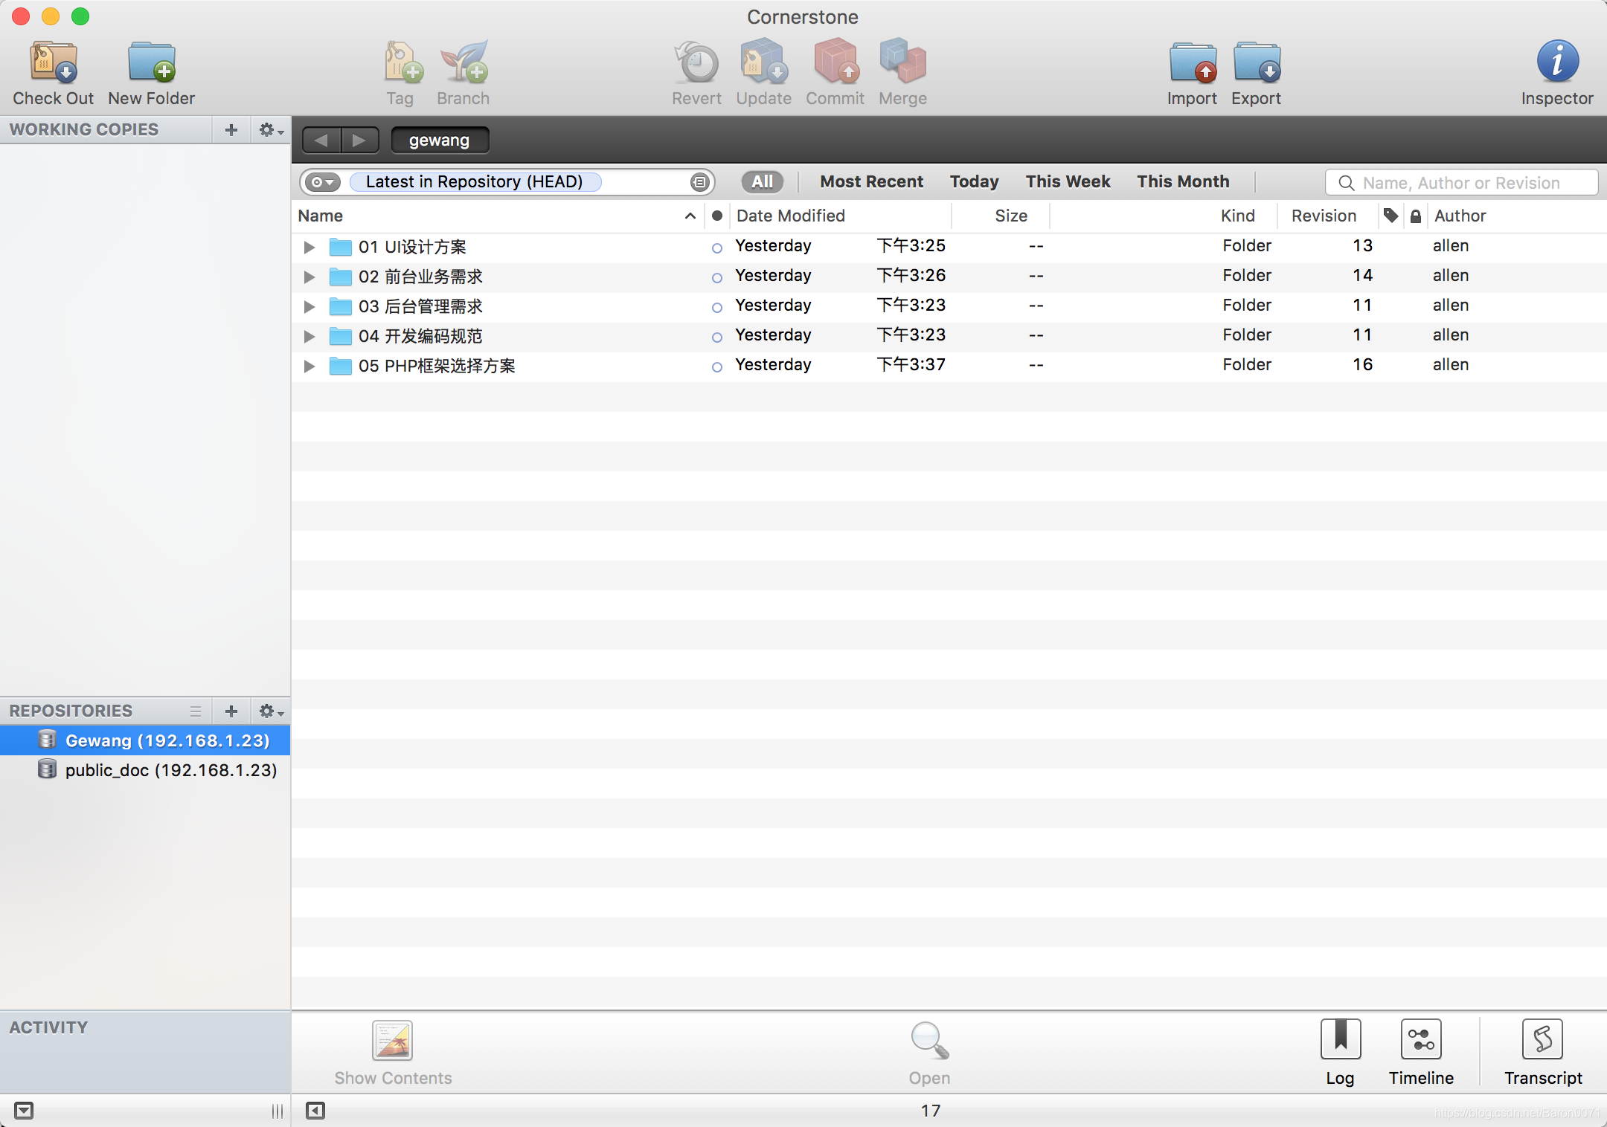Open the Inspector panel
This screenshot has width=1607, height=1127.
tap(1557, 61)
